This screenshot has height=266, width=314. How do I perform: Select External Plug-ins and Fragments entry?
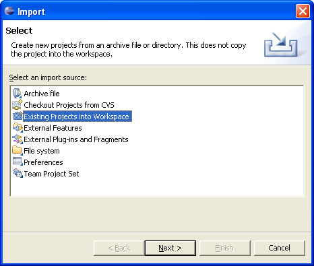coord(76,139)
